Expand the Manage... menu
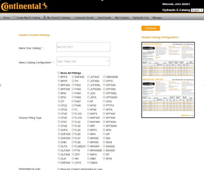The height and width of the screenshot is (170, 204). [158, 18]
